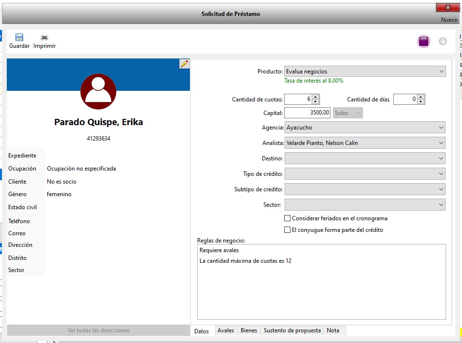462x343 pixels.
Task: Click Ver todas las direcciones button
Action: [x=99, y=330]
